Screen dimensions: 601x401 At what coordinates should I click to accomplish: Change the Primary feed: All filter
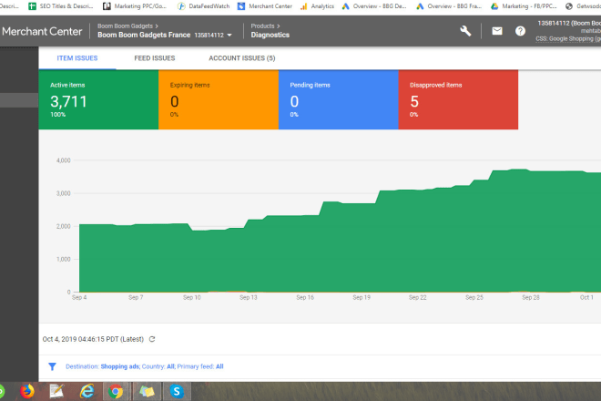pyautogui.click(x=219, y=366)
